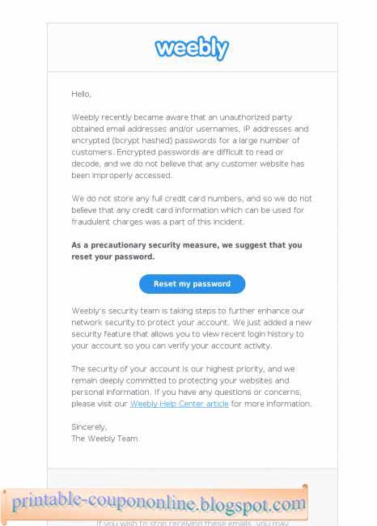Click the unsubscribe notice footer text
The width and height of the screenshot is (377, 526).
(x=193, y=523)
